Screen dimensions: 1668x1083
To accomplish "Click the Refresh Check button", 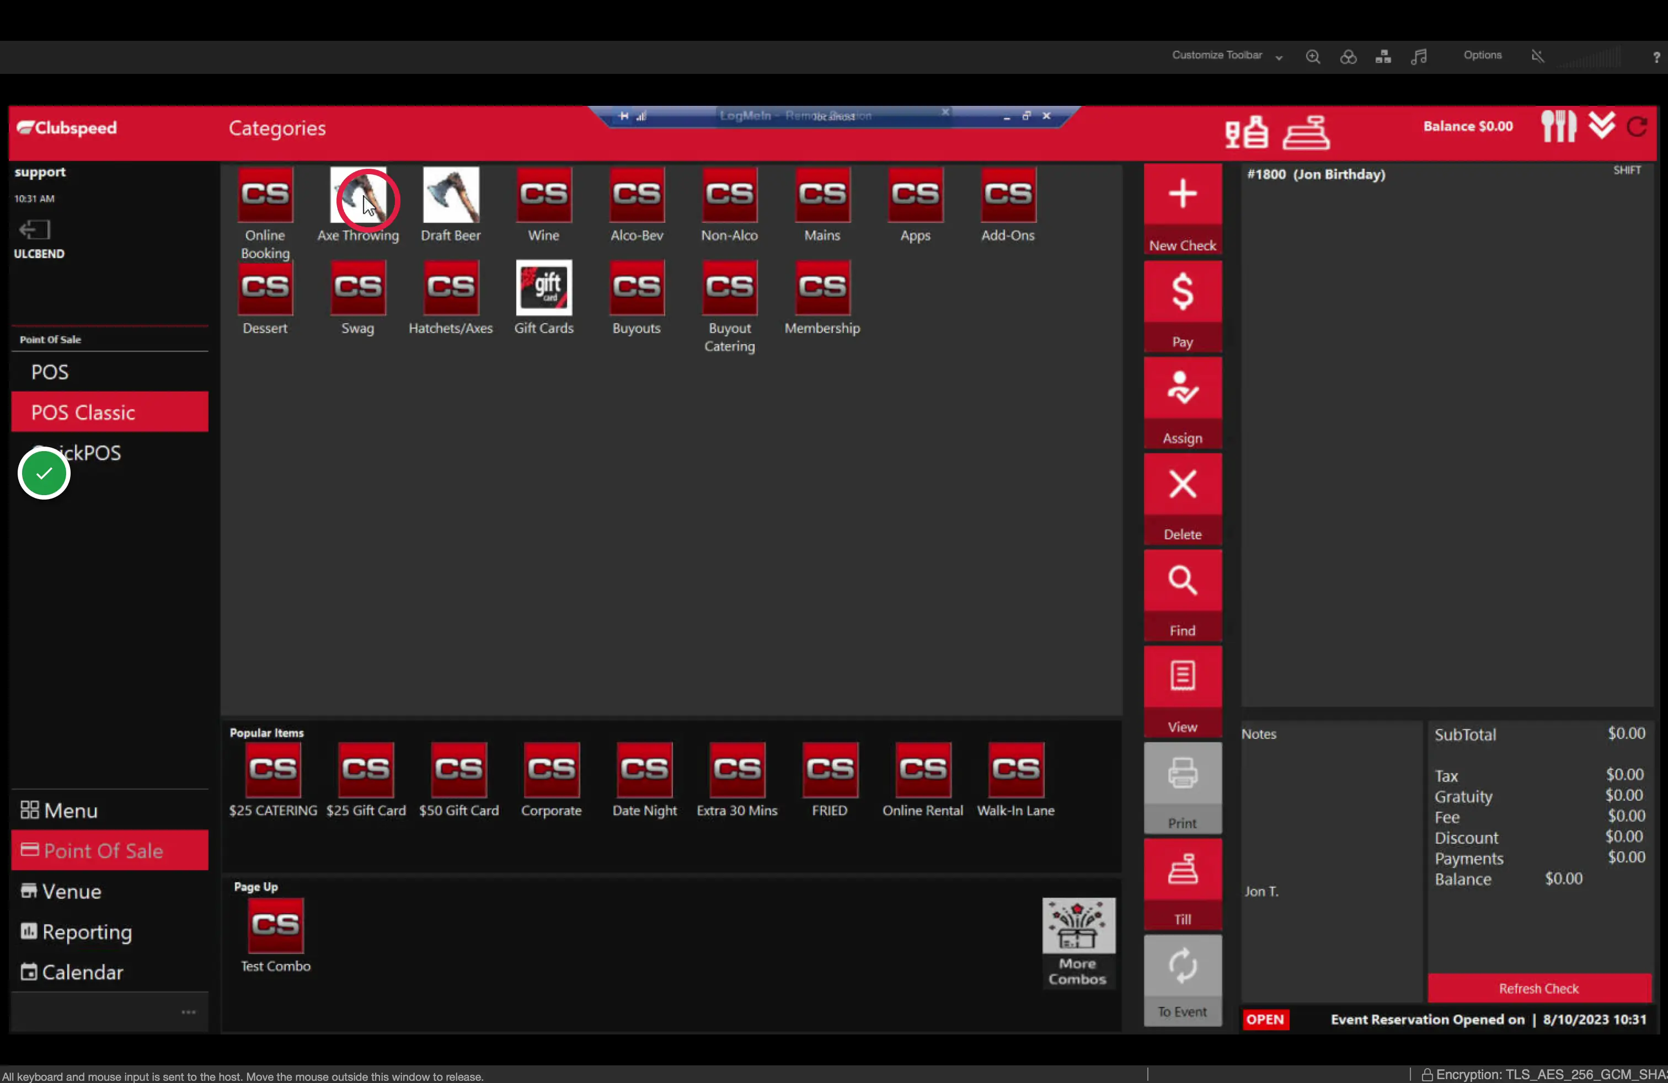I will click(1539, 988).
